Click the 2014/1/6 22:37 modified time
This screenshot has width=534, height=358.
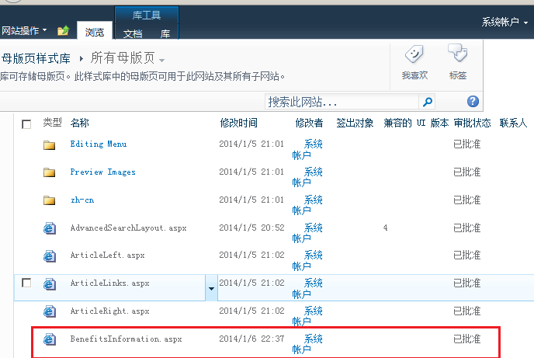(251, 339)
